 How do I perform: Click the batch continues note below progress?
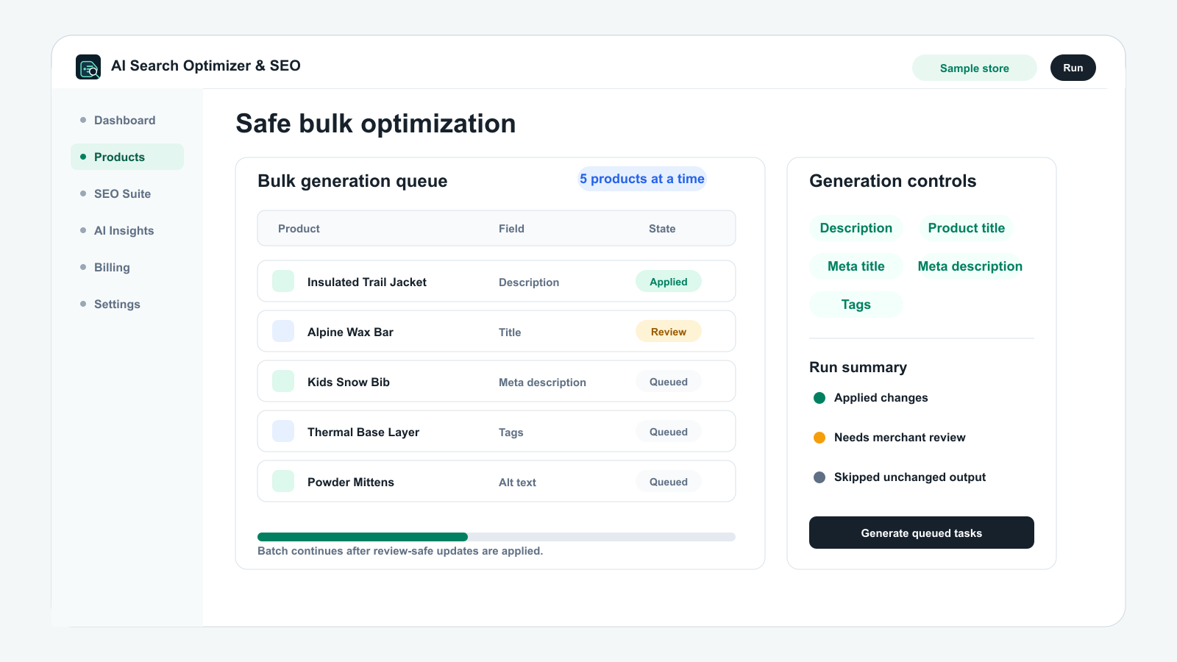click(x=400, y=551)
